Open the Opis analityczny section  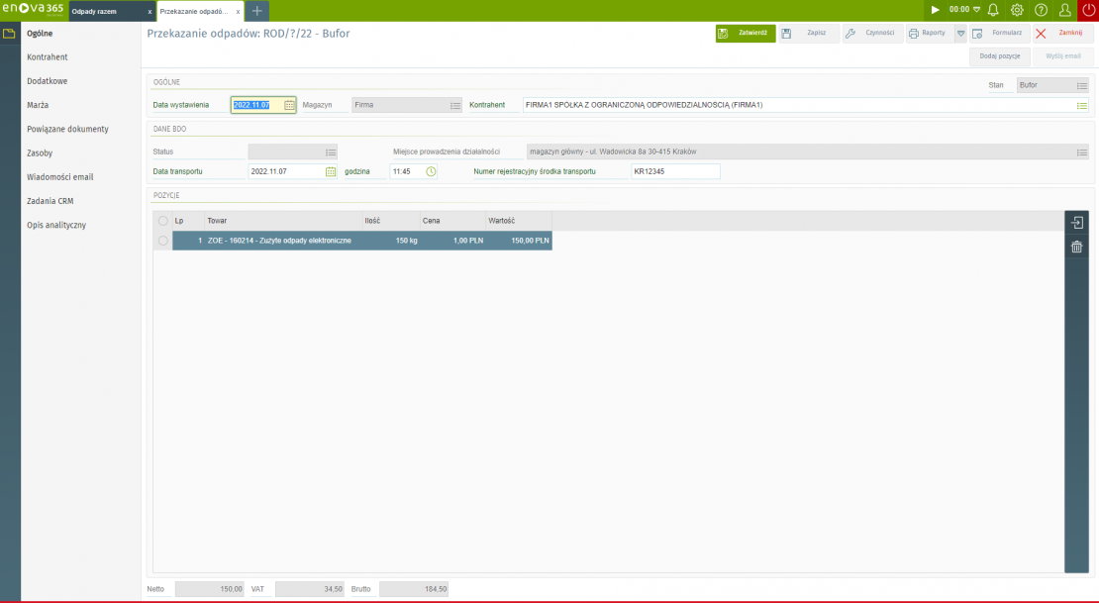point(56,225)
